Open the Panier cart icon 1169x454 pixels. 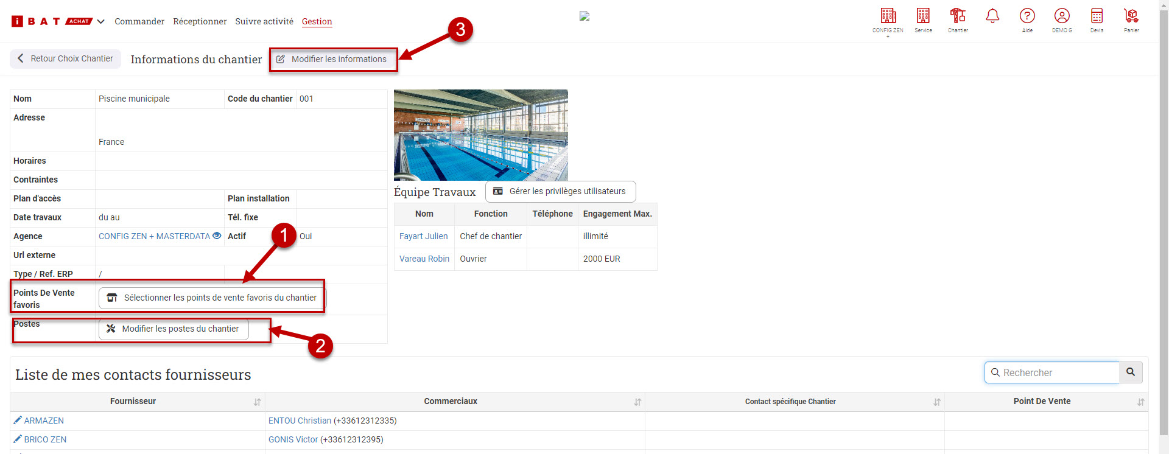point(1131,16)
